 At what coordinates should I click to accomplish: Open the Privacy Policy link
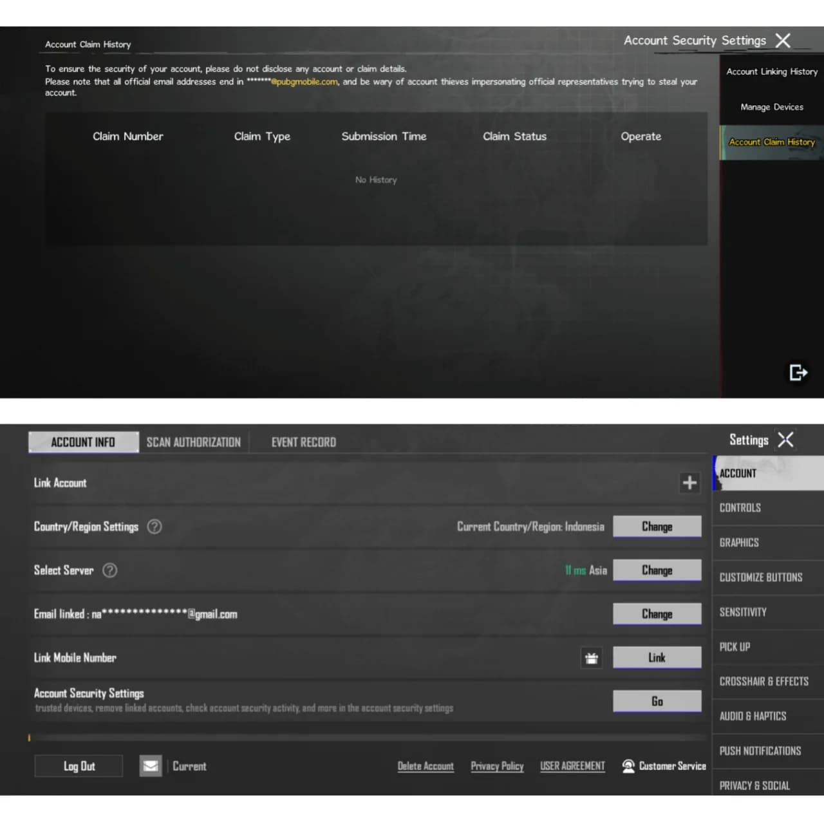(x=497, y=766)
